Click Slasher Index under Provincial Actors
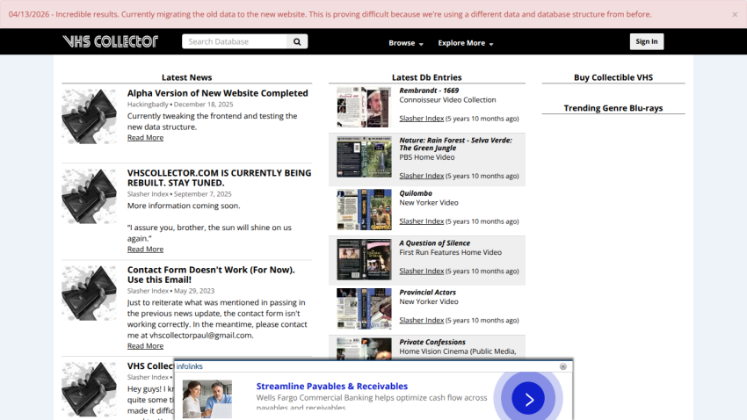The width and height of the screenshot is (747, 420). click(422, 321)
